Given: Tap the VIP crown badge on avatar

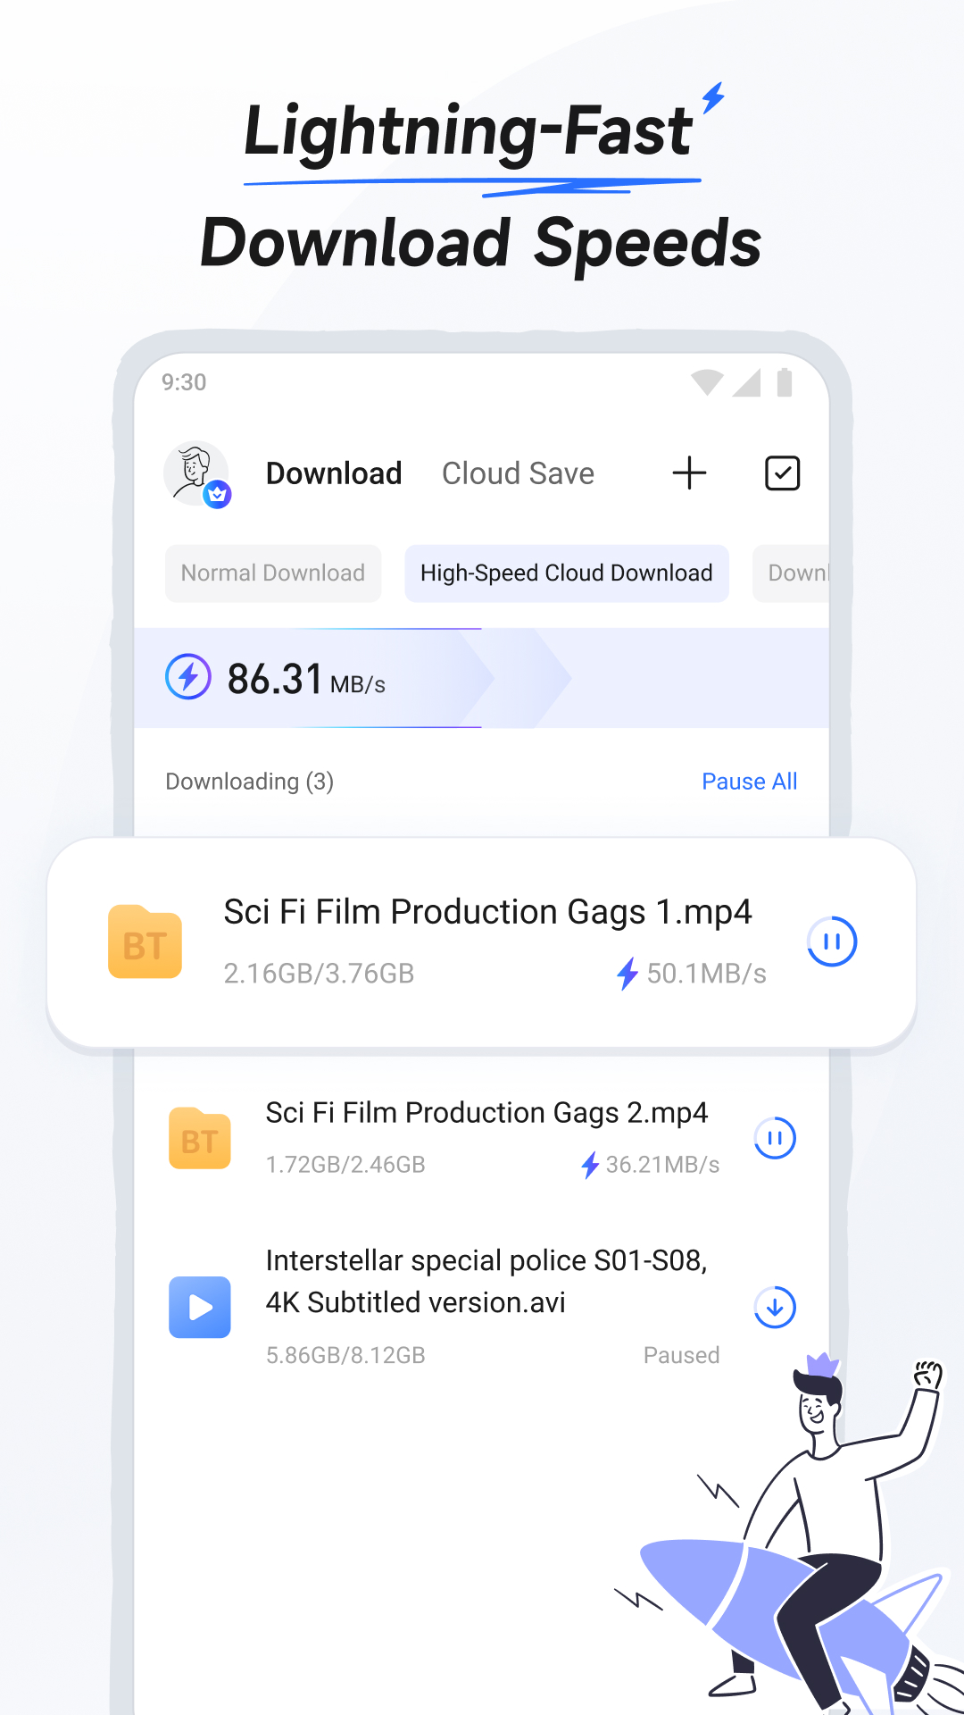Looking at the screenshot, I should point(218,494).
